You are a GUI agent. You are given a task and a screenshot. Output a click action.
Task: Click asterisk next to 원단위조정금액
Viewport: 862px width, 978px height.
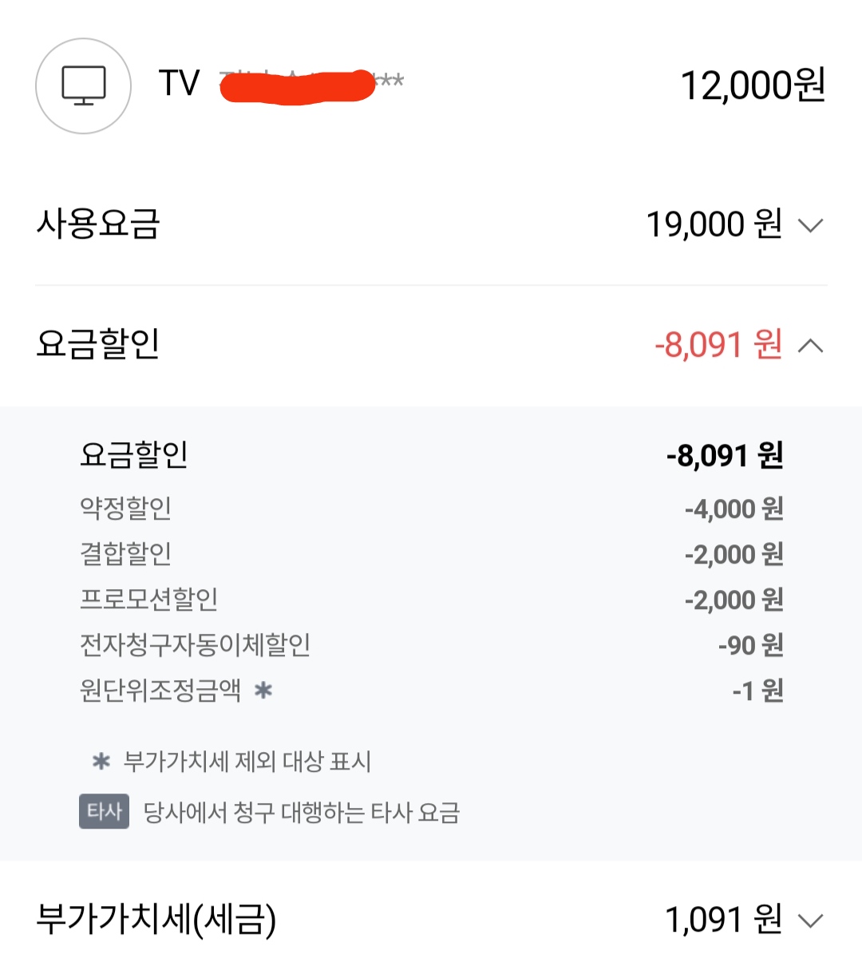tap(263, 691)
